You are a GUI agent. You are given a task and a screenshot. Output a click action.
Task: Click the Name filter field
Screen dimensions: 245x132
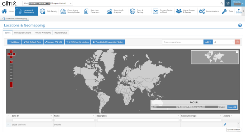(74, 120)
